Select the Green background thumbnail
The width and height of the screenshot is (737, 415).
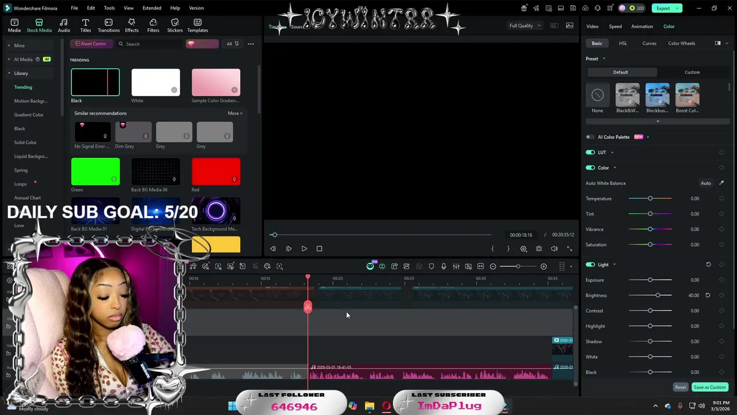pos(96,171)
